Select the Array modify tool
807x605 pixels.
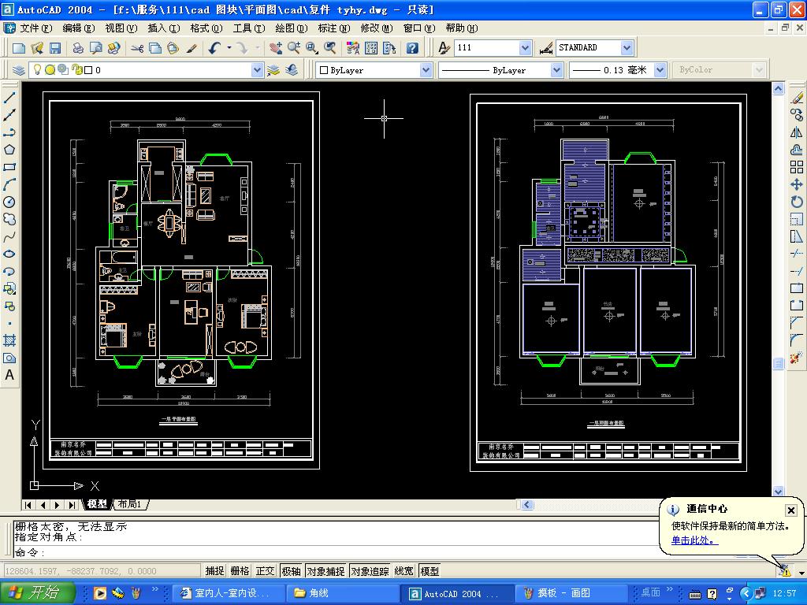pyautogui.click(x=797, y=167)
